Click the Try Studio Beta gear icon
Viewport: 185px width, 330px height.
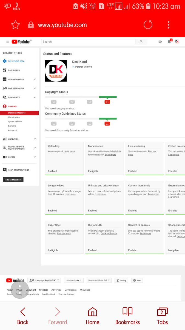tap(5, 61)
